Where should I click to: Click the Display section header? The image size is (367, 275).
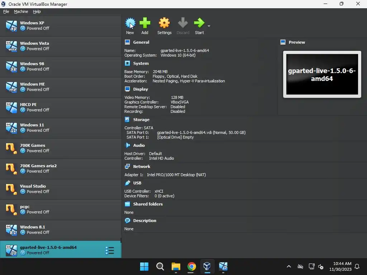[140, 89]
